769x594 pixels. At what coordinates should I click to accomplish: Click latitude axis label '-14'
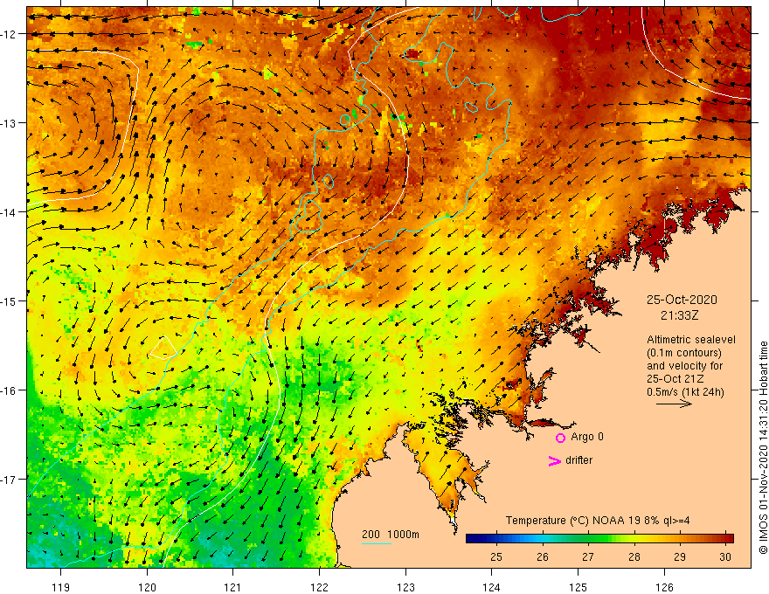point(9,212)
